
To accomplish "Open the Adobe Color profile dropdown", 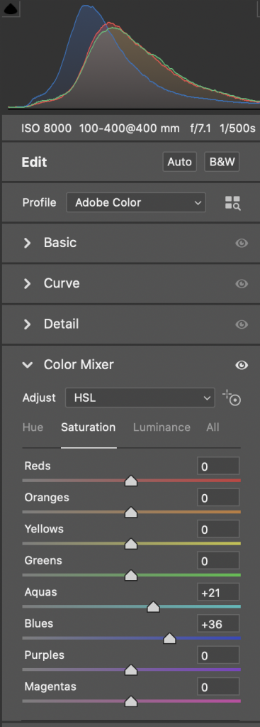I will [x=136, y=202].
